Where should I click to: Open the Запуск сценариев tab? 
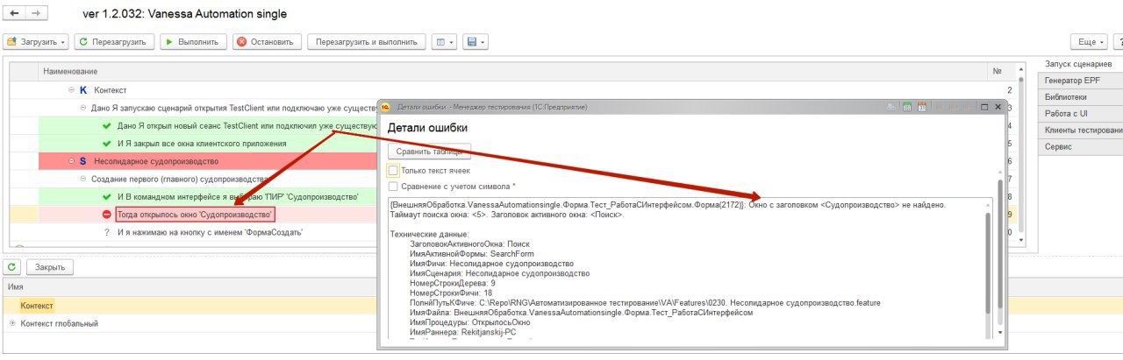[x=1079, y=65]
